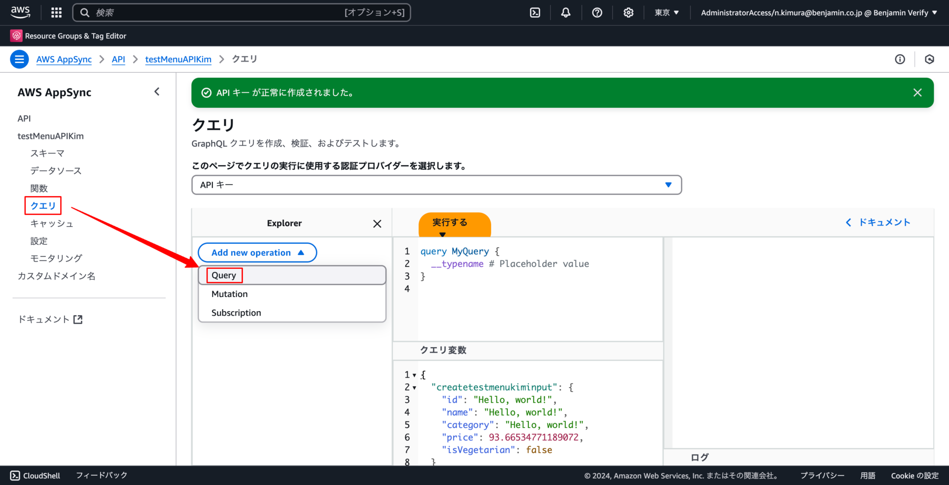The height and width of the screenshot is (485, 949).
Task: Open the testMenuAPIKim breadcrumb link
Action: click(x=178, y=59)
